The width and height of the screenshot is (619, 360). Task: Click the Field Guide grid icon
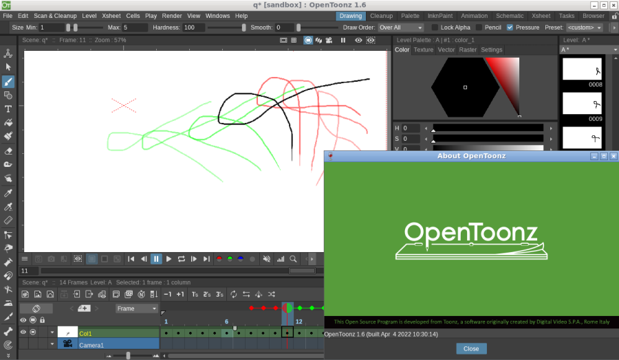294,41
